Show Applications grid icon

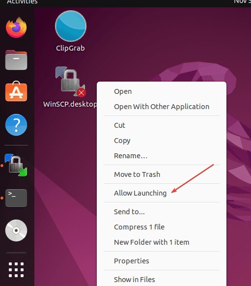[x=16, y=270]
